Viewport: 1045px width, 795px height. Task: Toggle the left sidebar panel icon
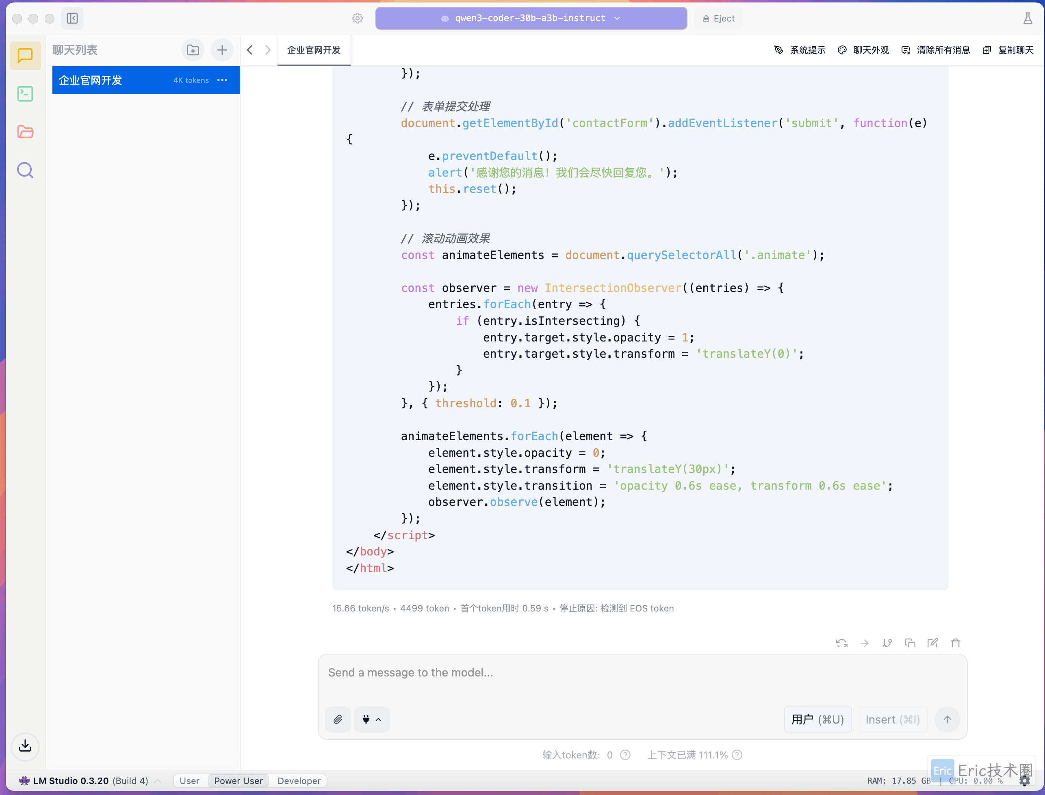[x=72, y=18]
